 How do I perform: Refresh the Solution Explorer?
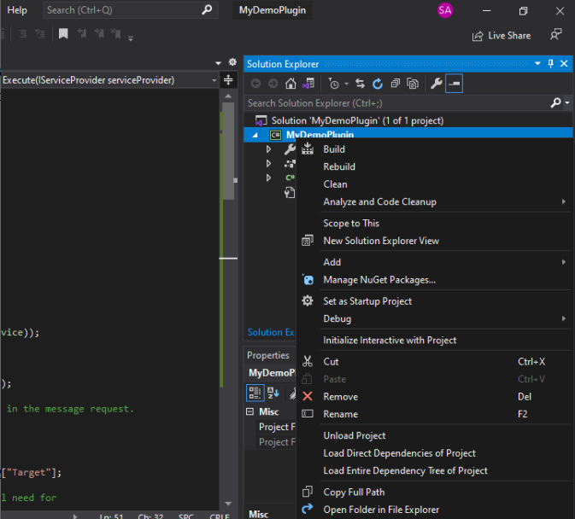(x=378, y=84)
